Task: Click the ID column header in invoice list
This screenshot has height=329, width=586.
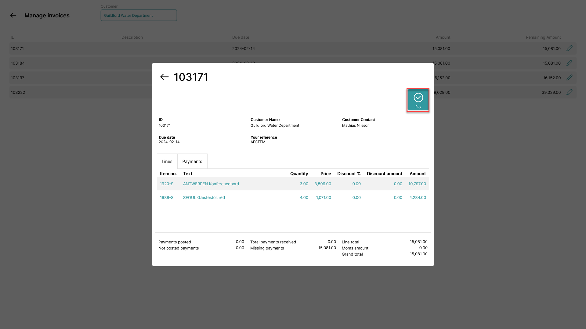Action: tap(13, 37)
